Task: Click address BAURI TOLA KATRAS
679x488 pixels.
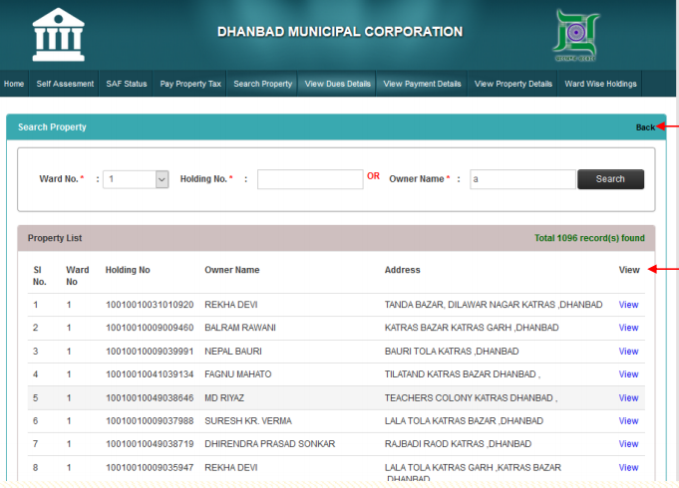Action: (x=452, y=352)
